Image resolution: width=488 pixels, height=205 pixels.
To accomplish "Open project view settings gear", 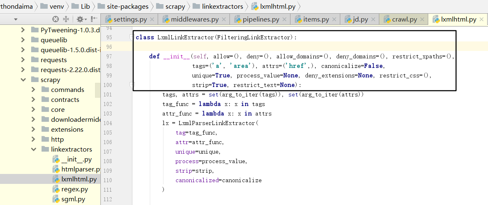I will click(82, 19).
